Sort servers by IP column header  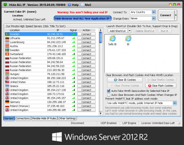click(58, 30)
